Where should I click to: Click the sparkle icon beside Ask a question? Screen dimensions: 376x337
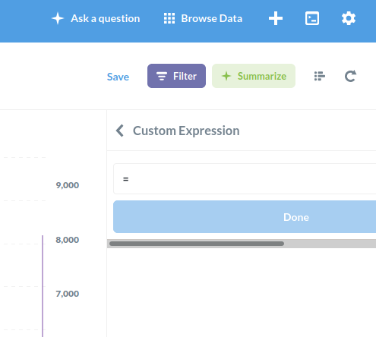pyautogui.click(x=58, y=18)
